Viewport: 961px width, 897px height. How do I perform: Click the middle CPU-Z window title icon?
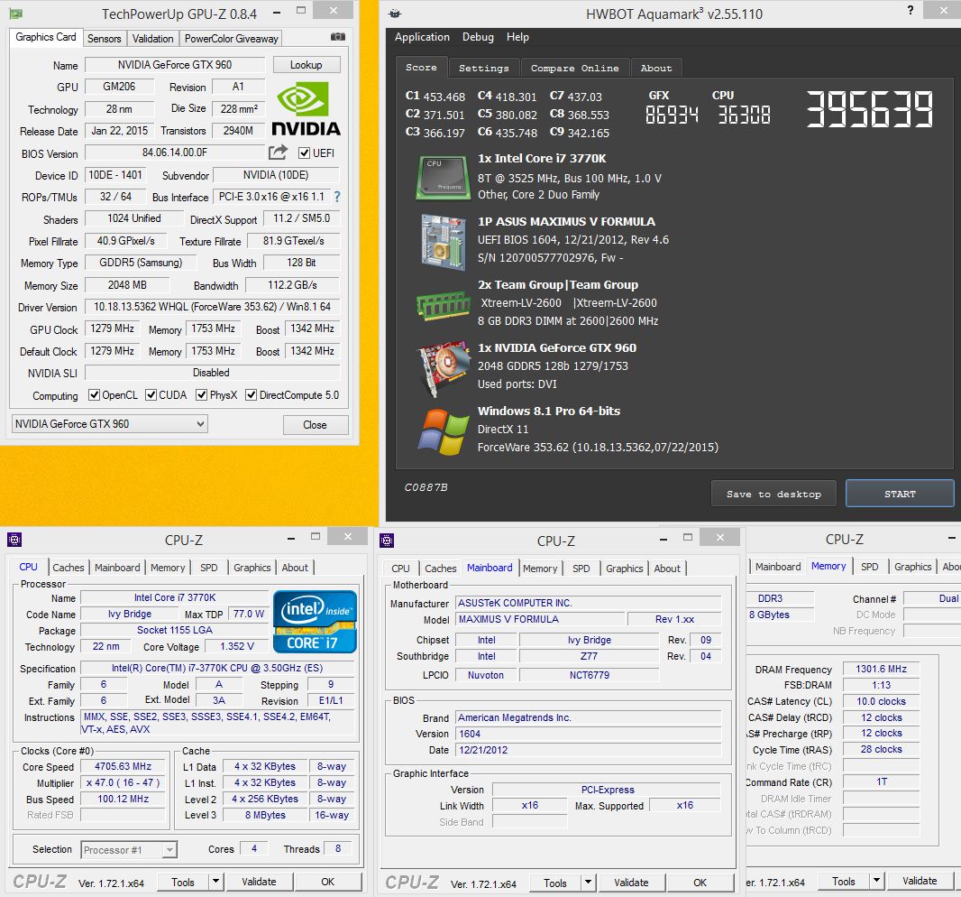coord(387,541)
